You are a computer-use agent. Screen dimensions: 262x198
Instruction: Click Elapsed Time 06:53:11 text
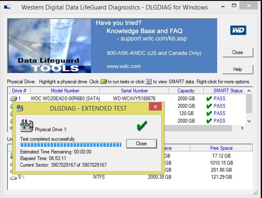(x=43, y=158)
